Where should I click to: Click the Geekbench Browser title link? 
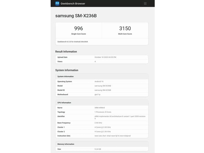click(73, 4)
